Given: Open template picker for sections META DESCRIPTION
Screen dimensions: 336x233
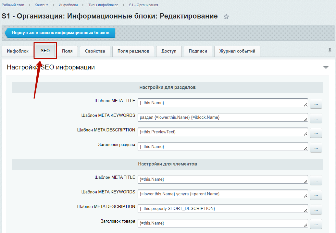Looking at the screenshot, I should pyautogui.click(x=316, y=133).
